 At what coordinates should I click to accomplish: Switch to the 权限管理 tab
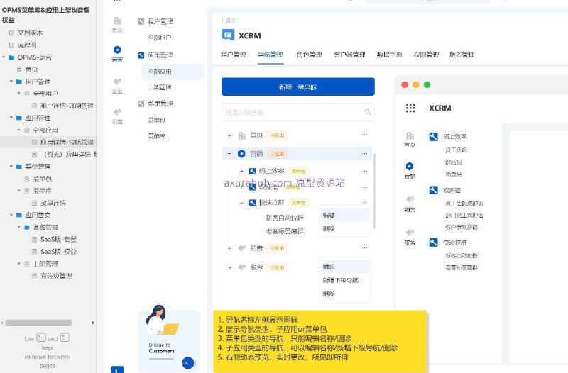tap(426, 55)
